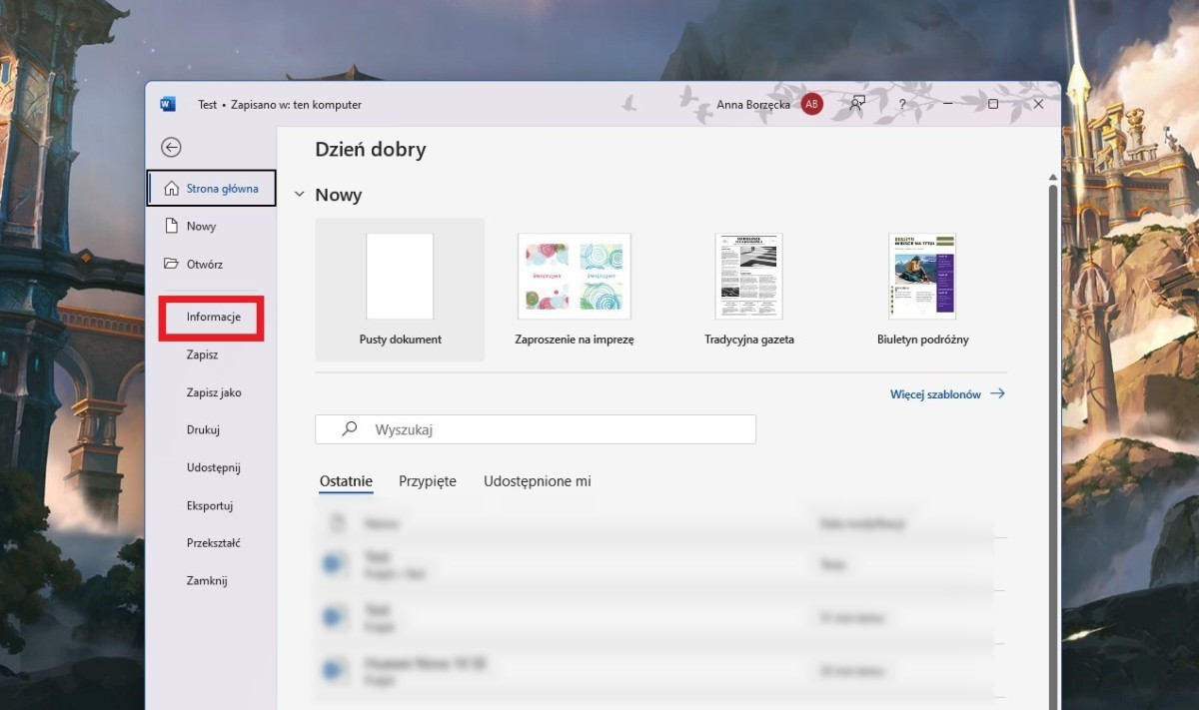Switch to the Przypięte tab
Screen dimensions: 1199x710
pos(427,481)
